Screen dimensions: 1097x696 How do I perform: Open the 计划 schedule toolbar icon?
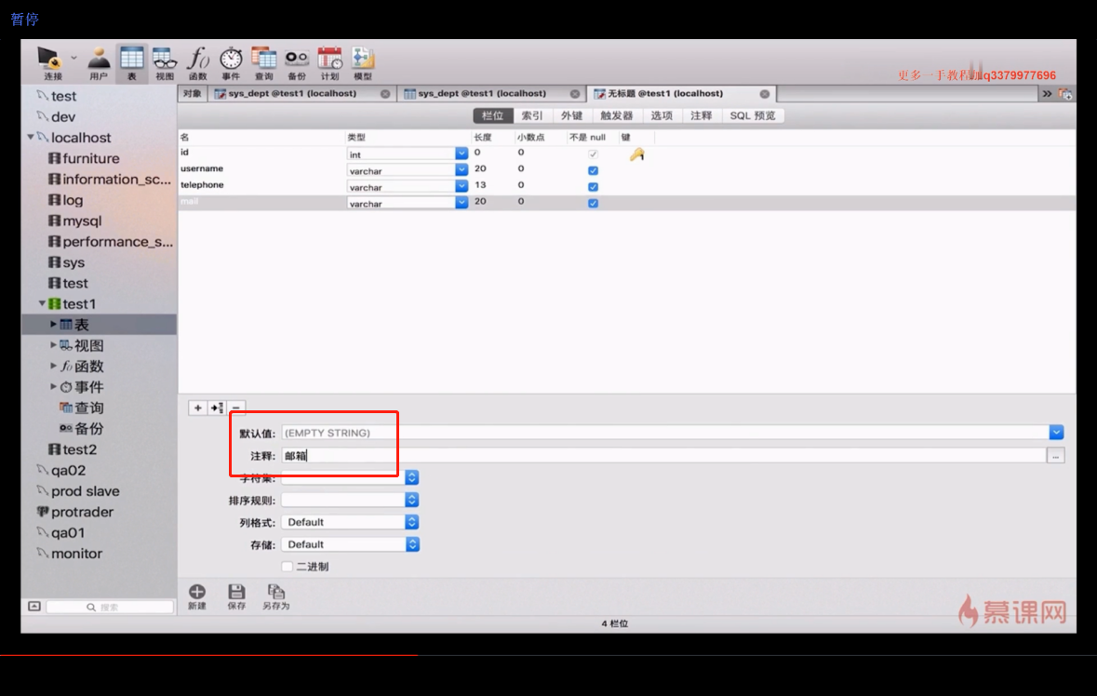329,63
